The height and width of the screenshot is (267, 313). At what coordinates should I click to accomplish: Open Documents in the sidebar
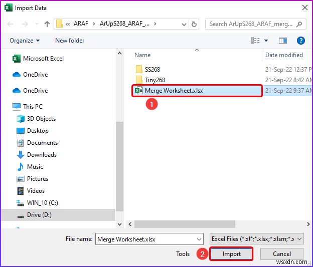pyautogui.click(x=37, y=143)
